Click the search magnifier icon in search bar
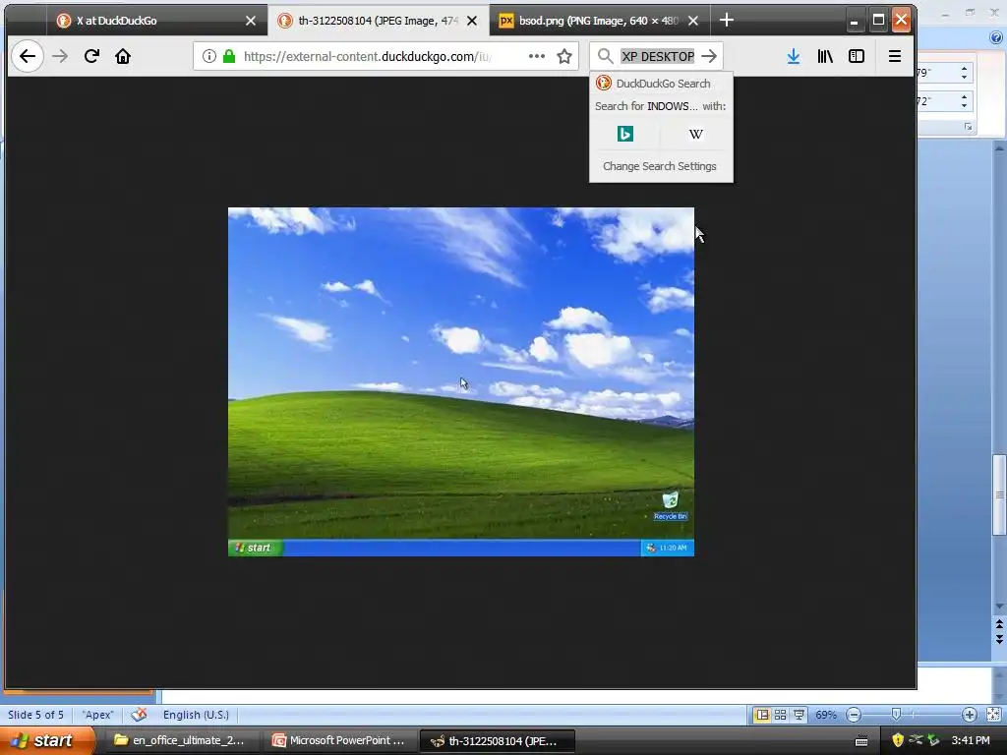Screen dimensions: 1007x755 [x=605, y=56]
